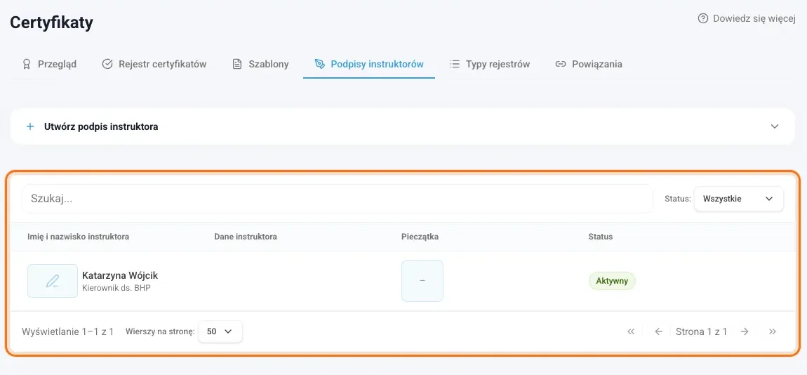Click the list icon beside Typy rejestrów
The width and height of the screenshot is (807, 375).
click(455, 64)
